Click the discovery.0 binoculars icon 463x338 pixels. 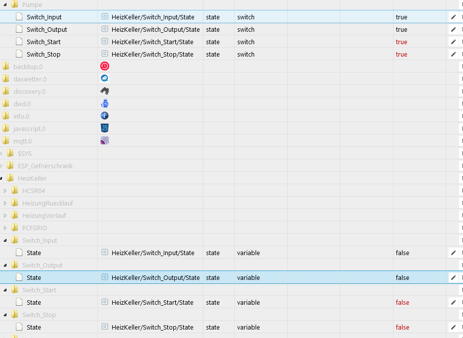click(105, 91)
